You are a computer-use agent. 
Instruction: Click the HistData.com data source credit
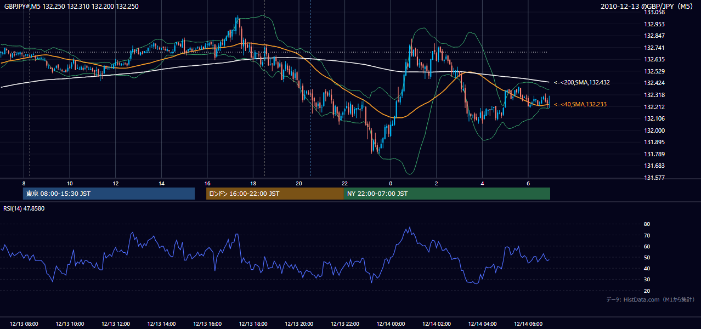click(651, 299)
